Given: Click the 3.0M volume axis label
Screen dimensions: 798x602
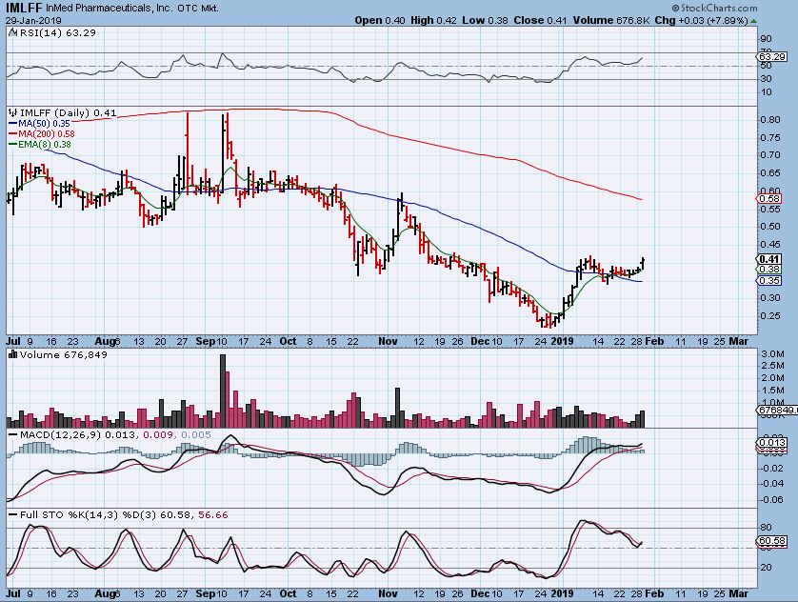Looking at the screenshot, I should [772, 354].
